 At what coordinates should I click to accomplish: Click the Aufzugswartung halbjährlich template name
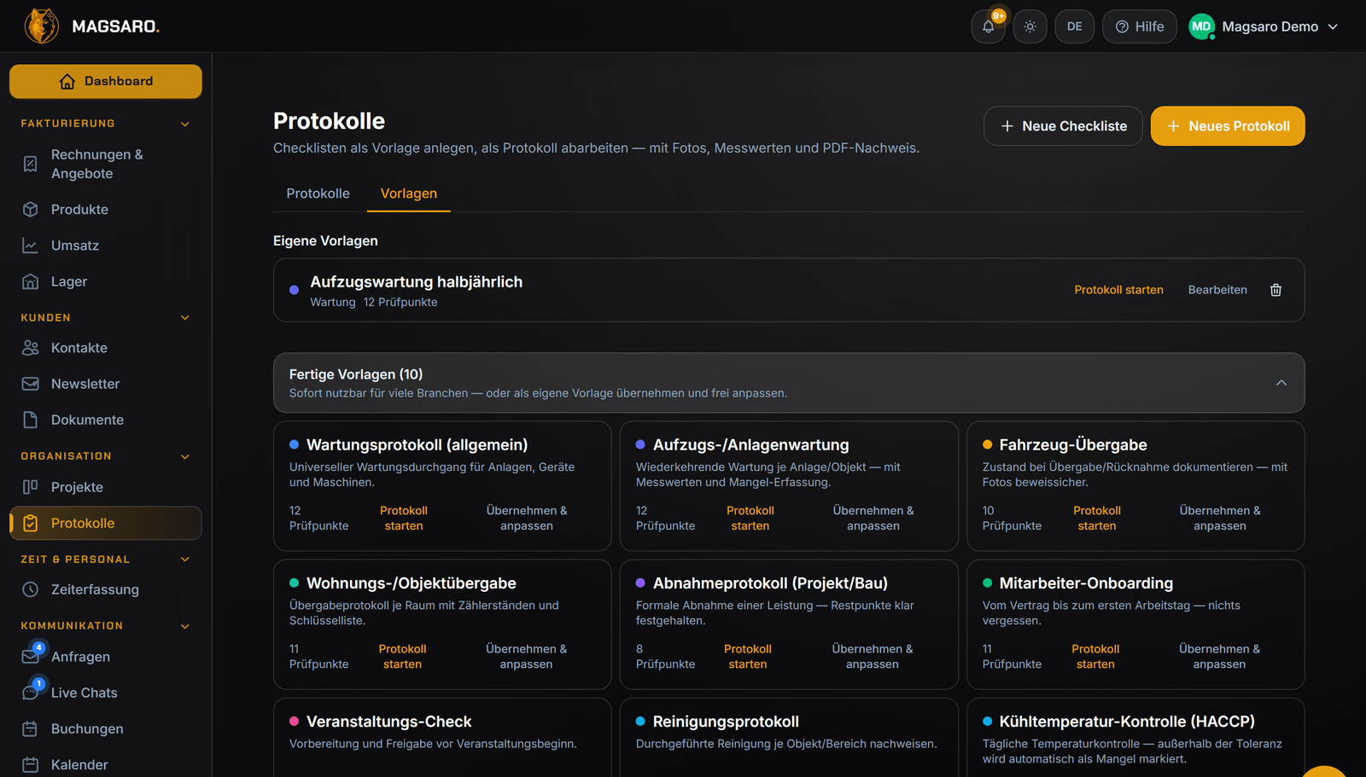pyautogui.click(x=417, y=282)
